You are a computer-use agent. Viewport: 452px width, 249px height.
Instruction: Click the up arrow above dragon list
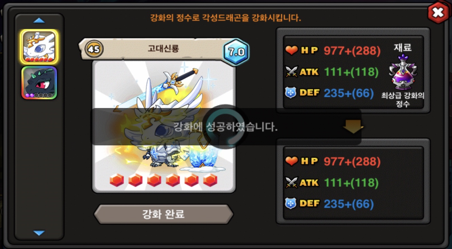(39, 21)
